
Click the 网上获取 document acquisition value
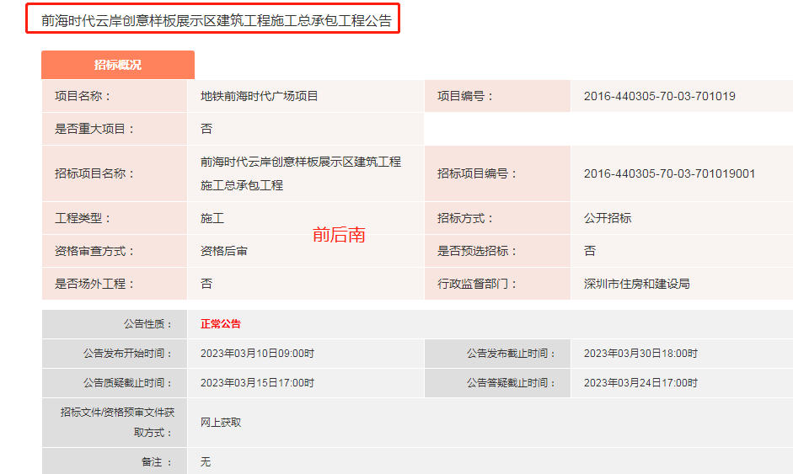(220, 422)
